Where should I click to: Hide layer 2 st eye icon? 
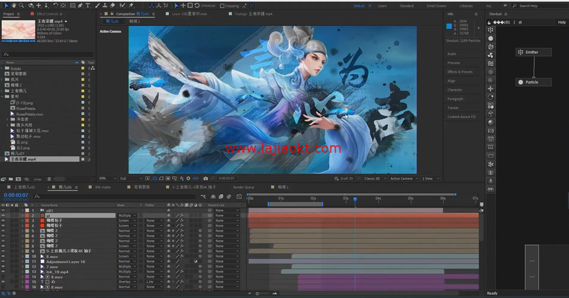[x=3, y=215]
